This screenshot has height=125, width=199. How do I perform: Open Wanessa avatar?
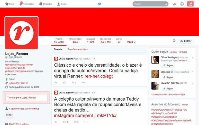155,74
